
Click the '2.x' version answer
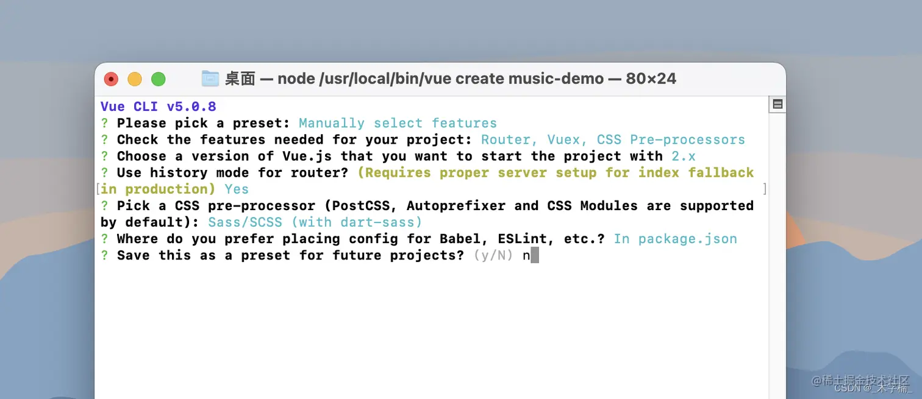click(x=684, y=156)
